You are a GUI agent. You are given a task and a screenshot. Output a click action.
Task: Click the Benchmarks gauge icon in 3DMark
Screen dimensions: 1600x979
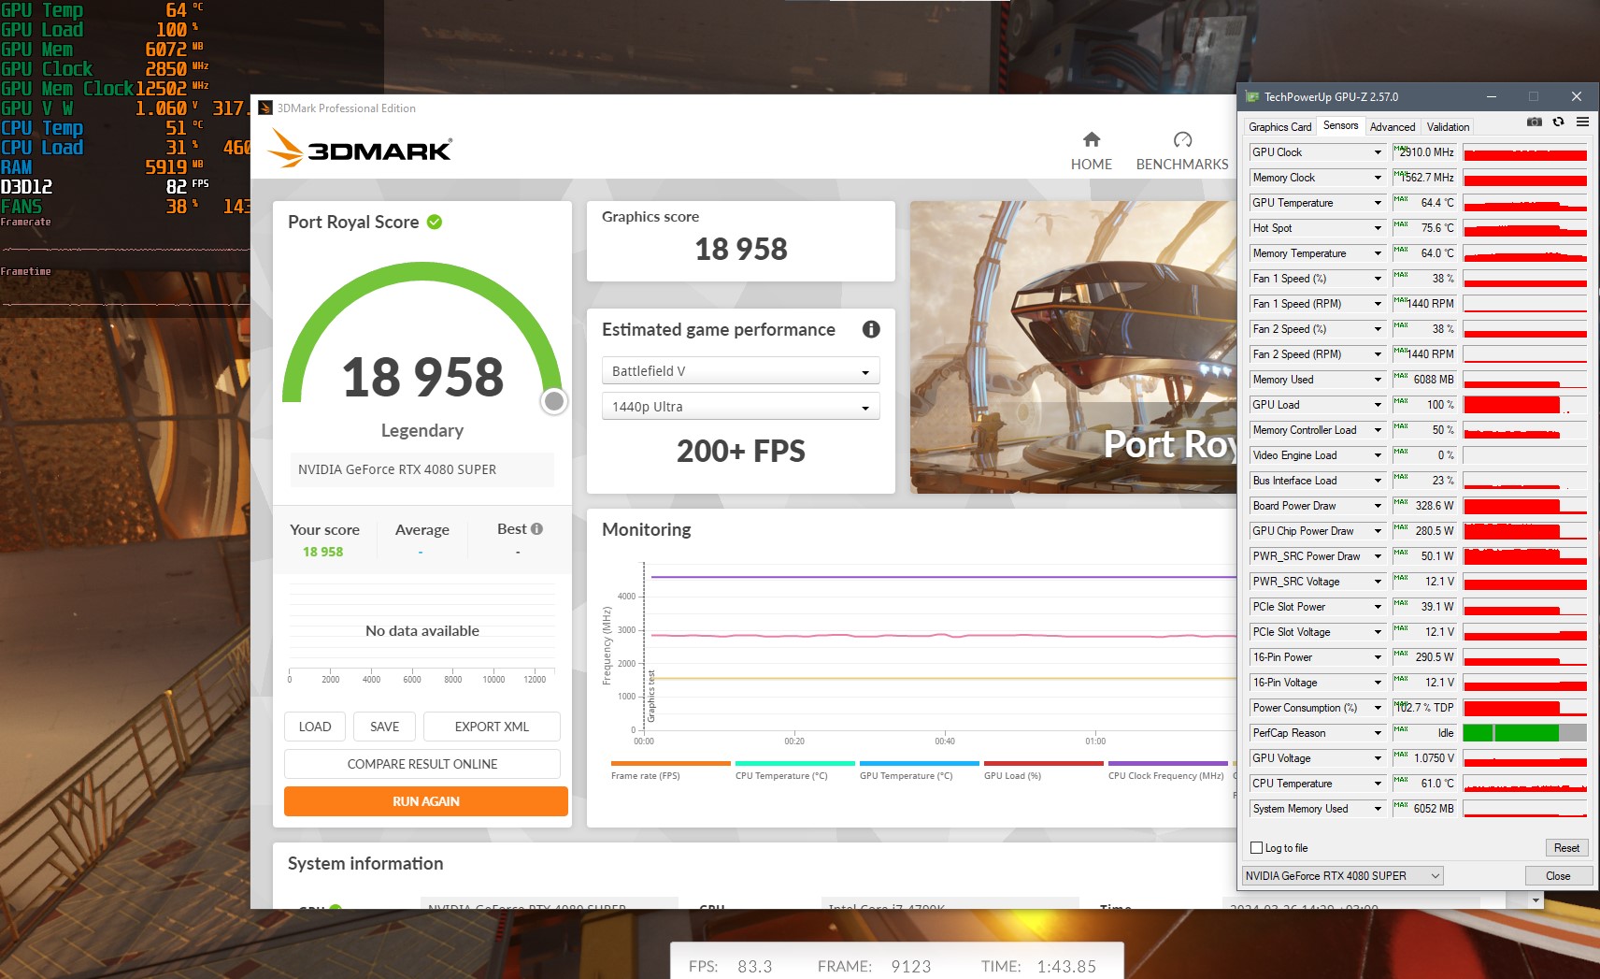click(1182, 139)
